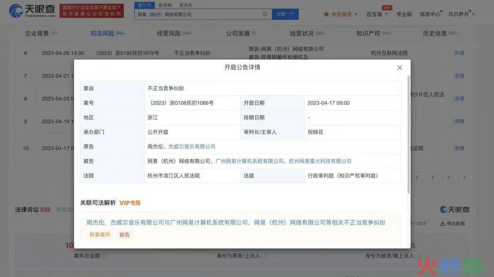Clear the search box text icon

(x=265, y=14)
